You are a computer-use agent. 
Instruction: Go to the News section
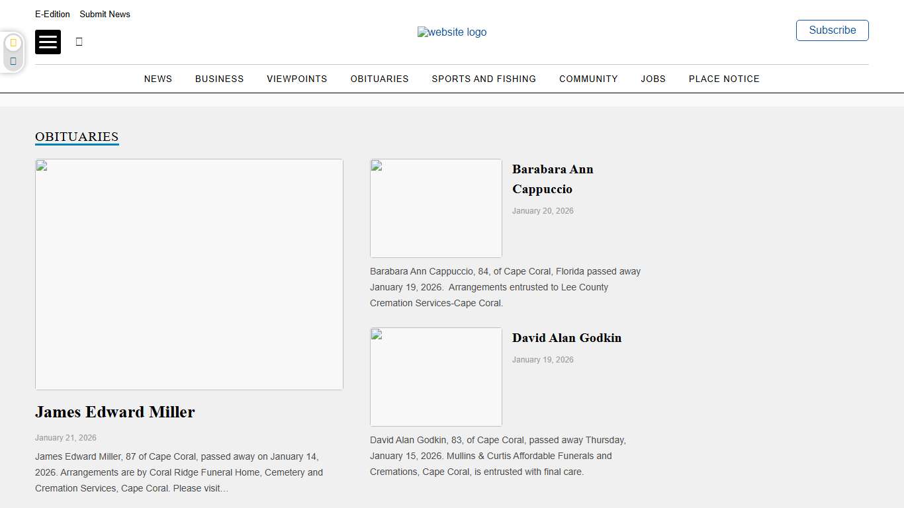pyautogui.click(x=158, y=79)
